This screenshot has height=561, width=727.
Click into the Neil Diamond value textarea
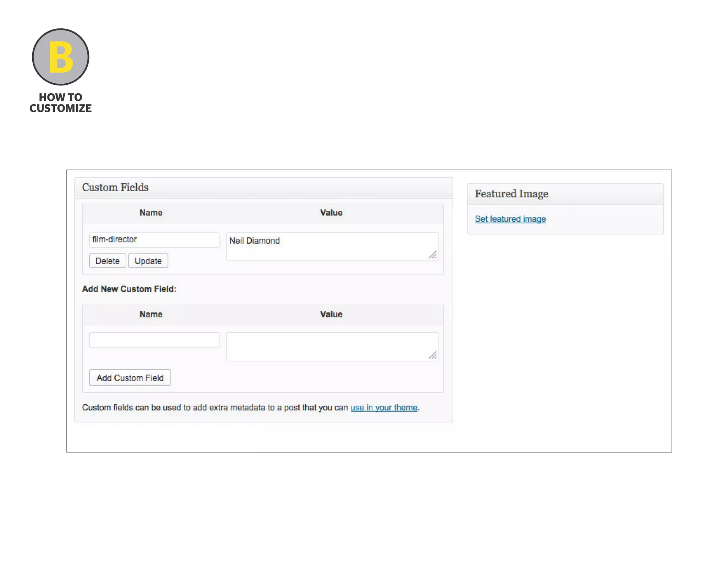point(332,247)
